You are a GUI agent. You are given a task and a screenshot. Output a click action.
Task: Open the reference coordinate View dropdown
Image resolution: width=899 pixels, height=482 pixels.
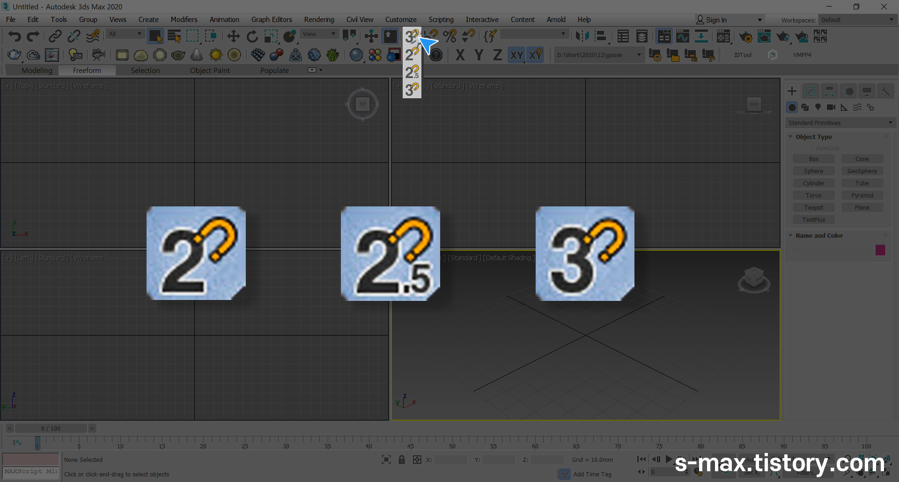point(319,34)
